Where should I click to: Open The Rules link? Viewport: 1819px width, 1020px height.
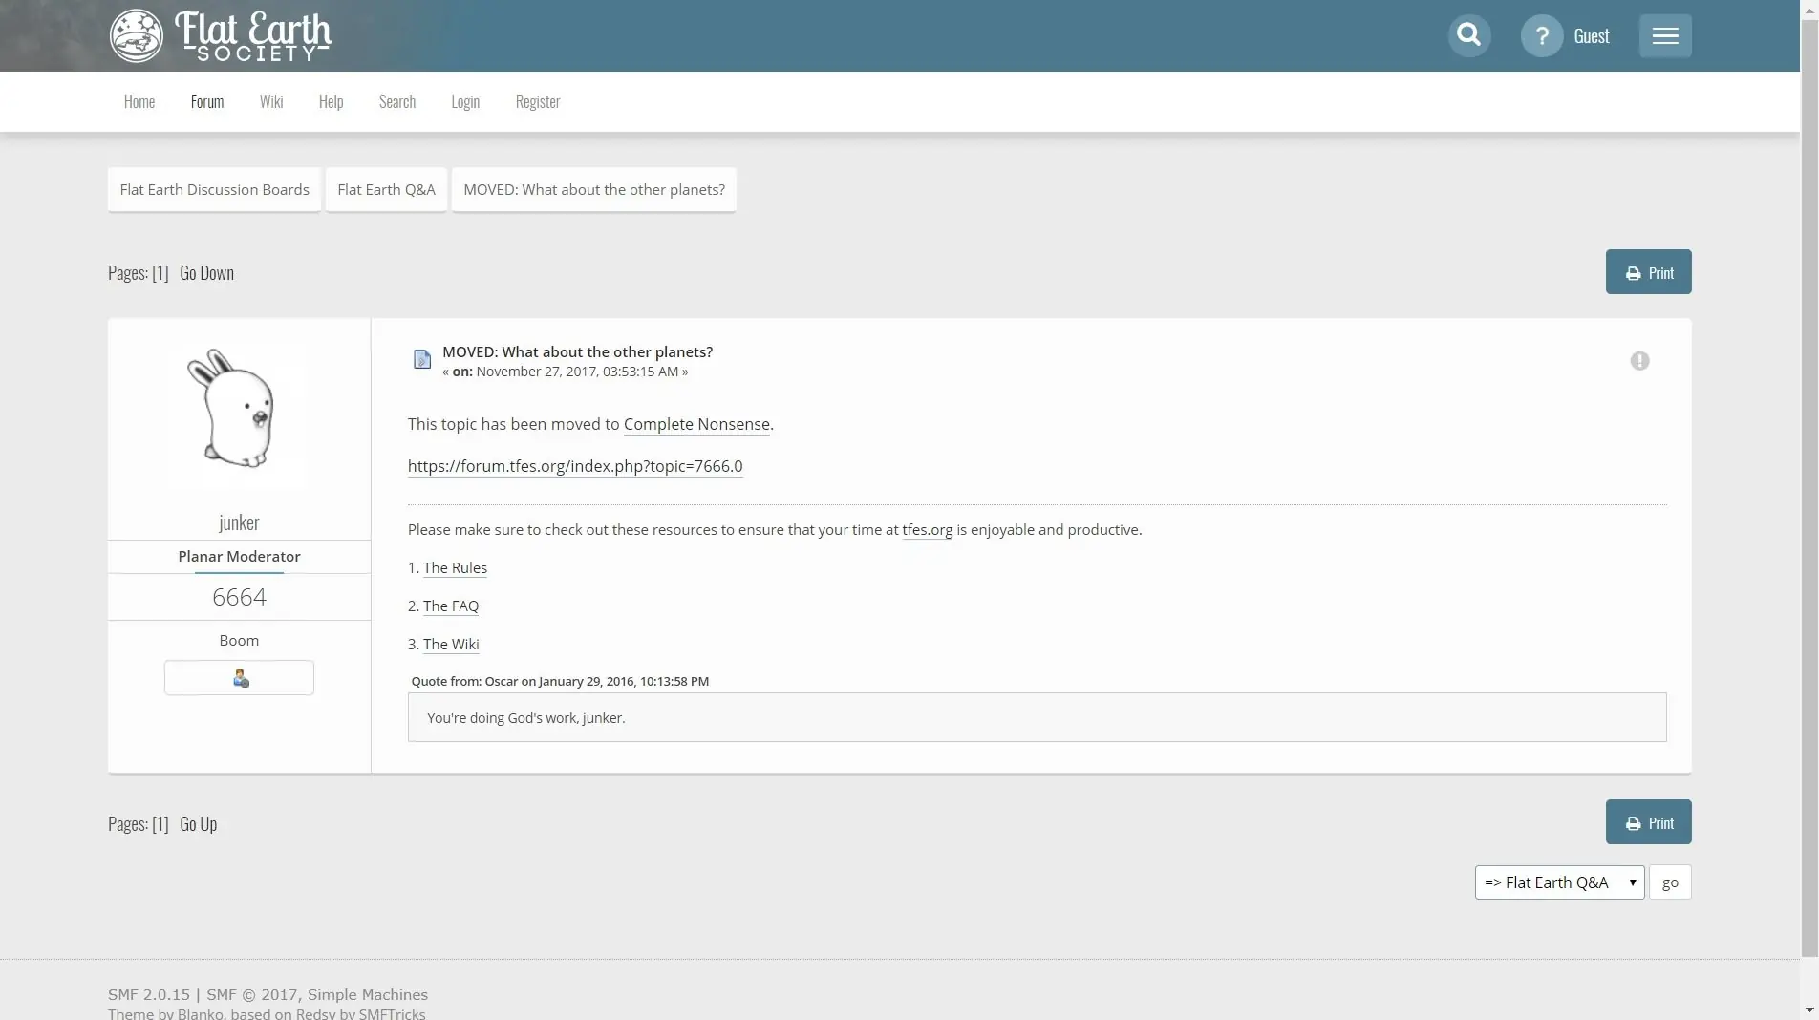pos(455,568)
